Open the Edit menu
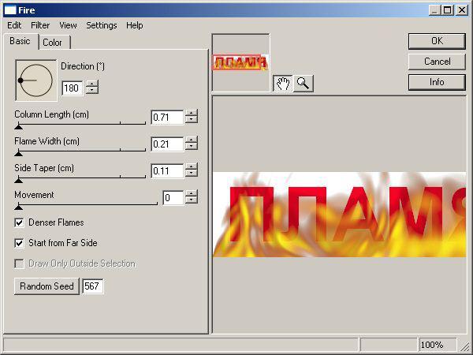This screenshot has height=355, width=473. (14, 25)
